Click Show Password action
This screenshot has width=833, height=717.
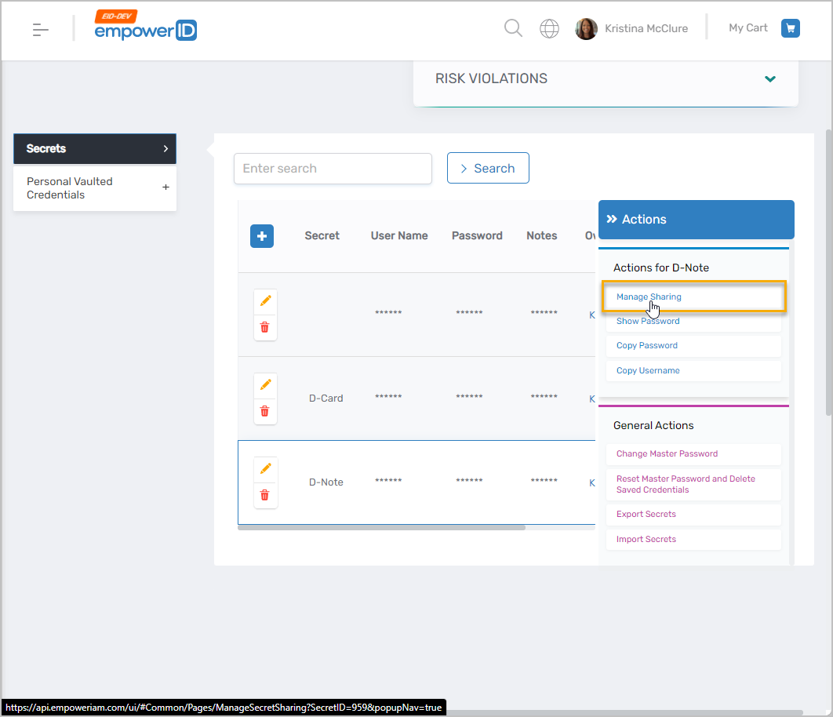pyautogui.click(x=648, y=321)
